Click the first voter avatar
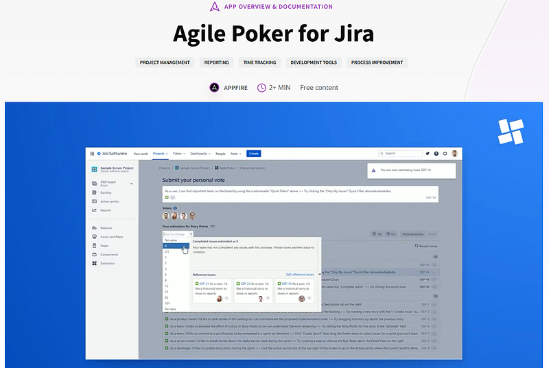Viewport: 549px width, 368px height. pyautogui.click(x=166, y=216)
